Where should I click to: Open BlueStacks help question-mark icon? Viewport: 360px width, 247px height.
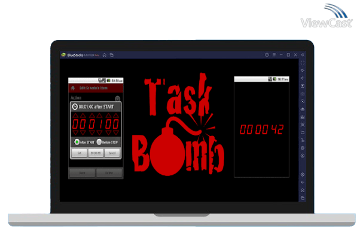(x=267, y=55)
